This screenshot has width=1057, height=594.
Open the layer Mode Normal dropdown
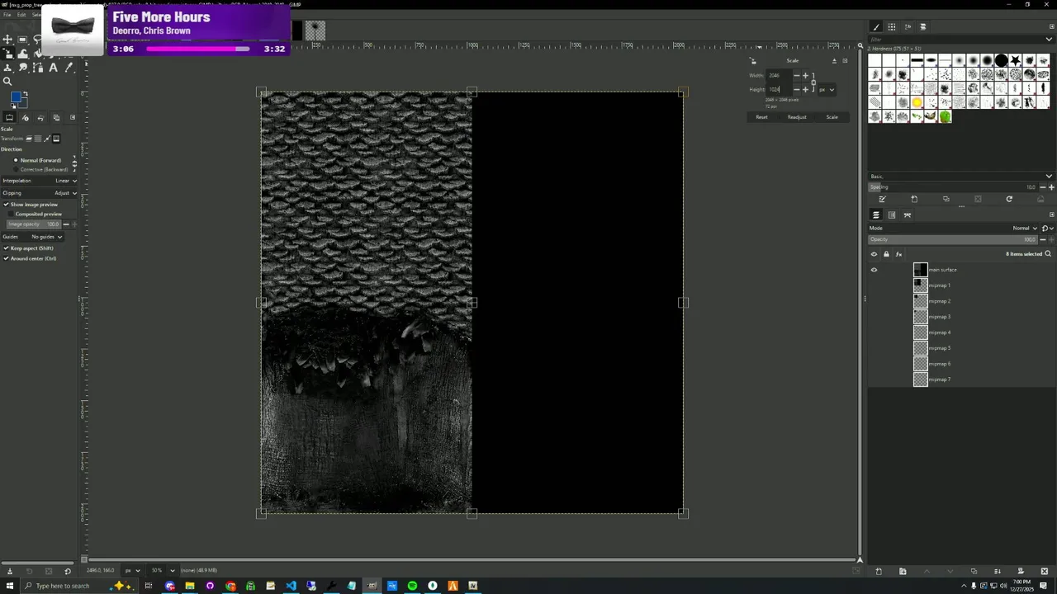pos(953,229)
